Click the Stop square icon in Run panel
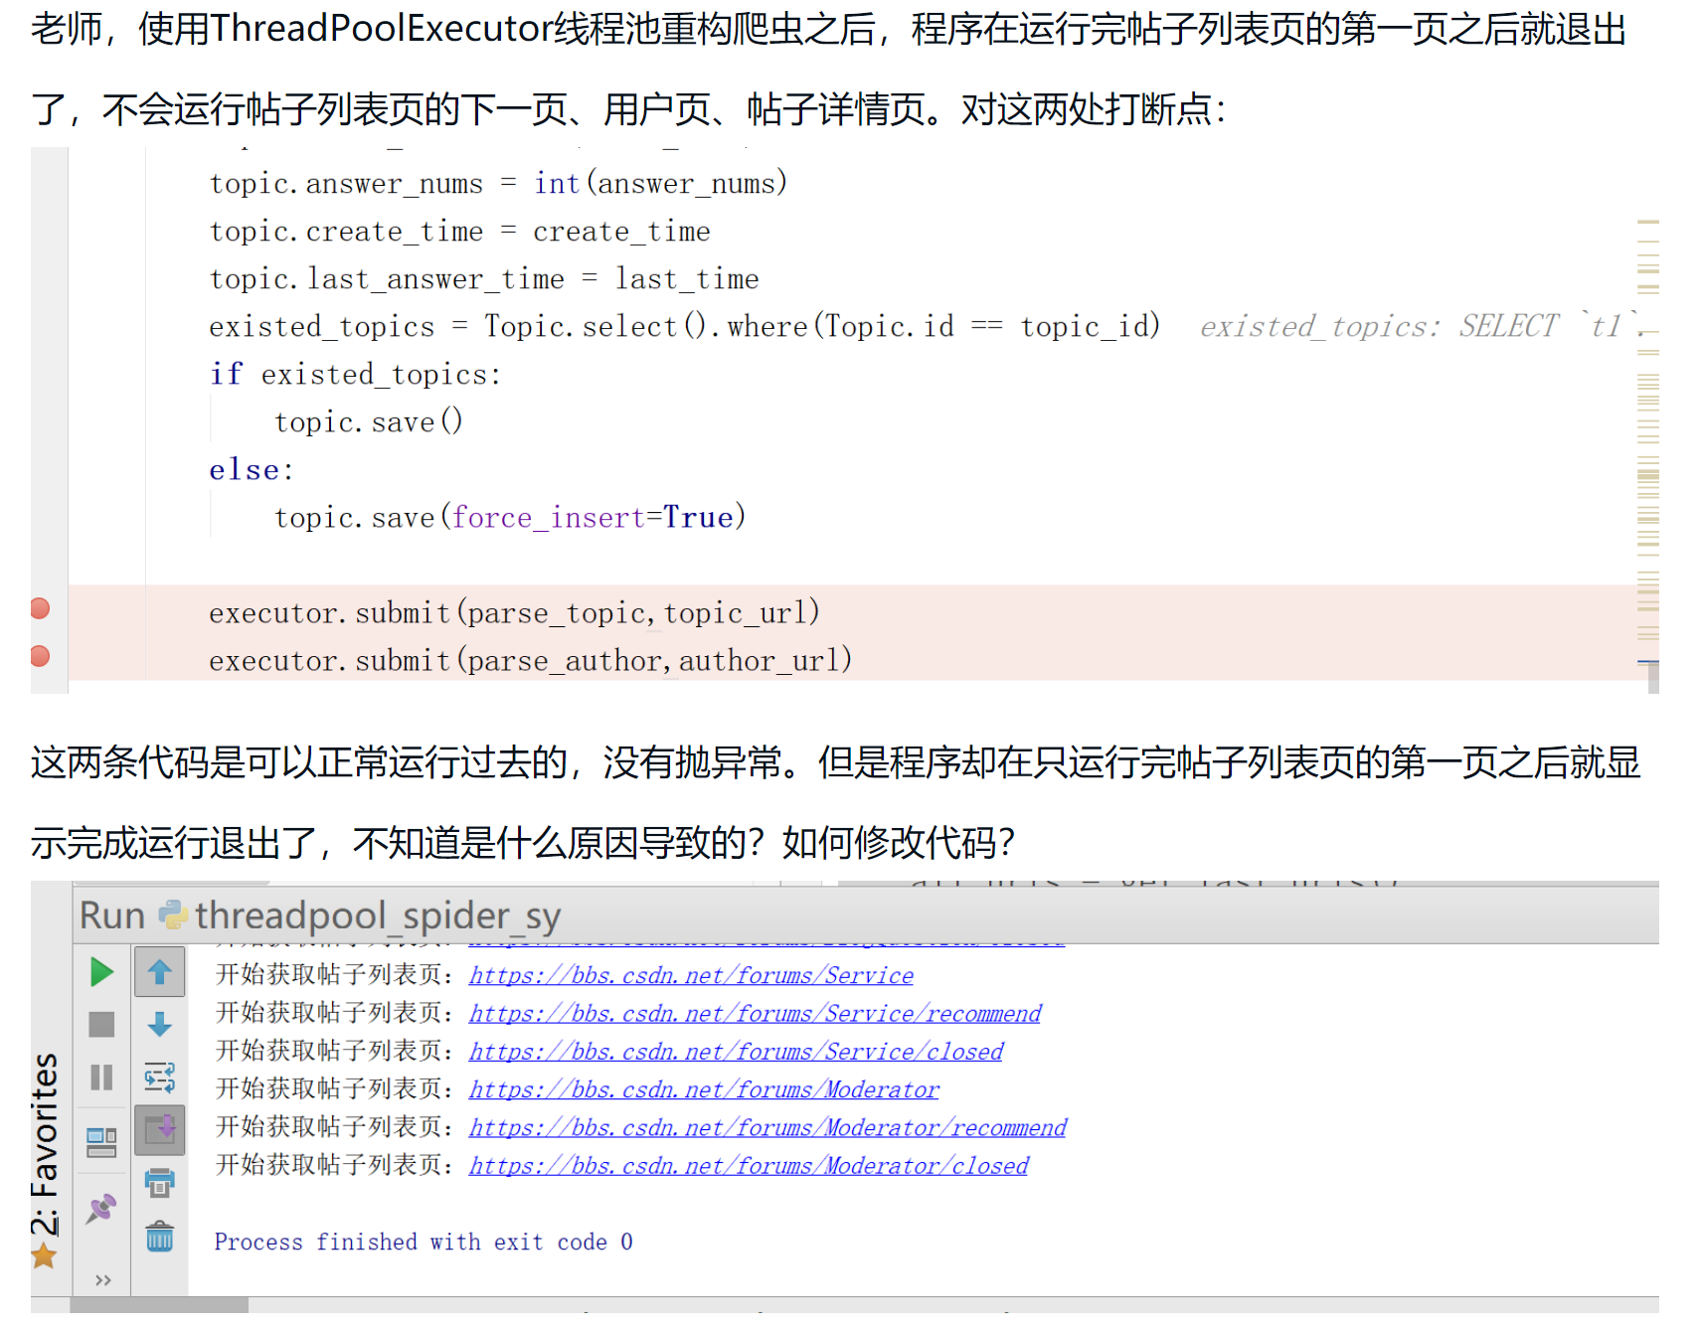Viewport: 1700px width, 1332px height. click(x=101, y=1025)
